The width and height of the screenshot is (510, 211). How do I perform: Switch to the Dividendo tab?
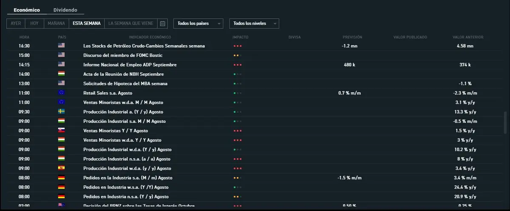click(65, 10)
